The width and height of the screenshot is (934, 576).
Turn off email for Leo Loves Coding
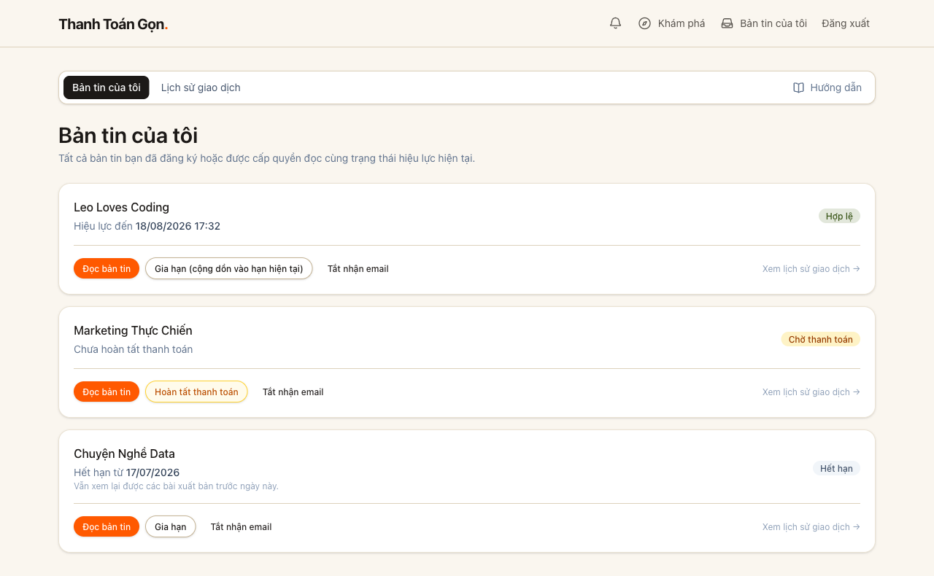click(358, 268)
